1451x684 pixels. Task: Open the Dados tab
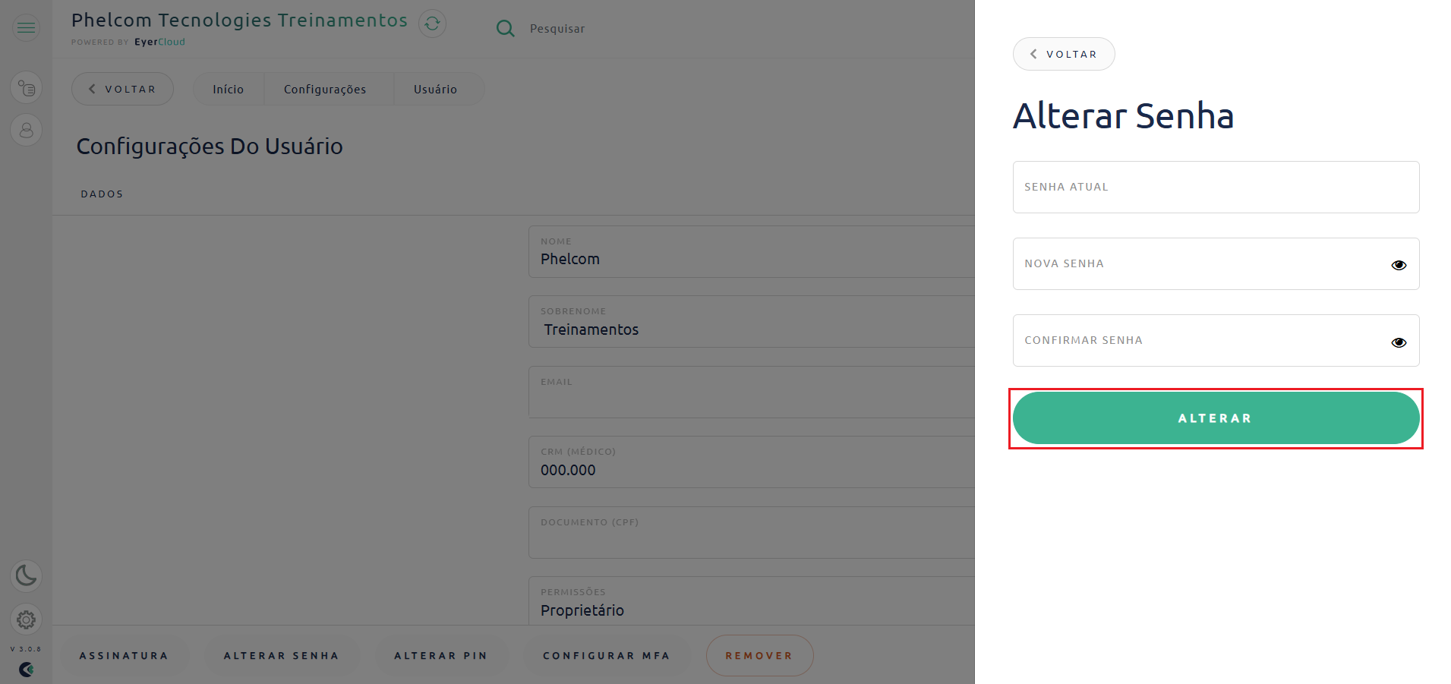[x=102, y=194]
